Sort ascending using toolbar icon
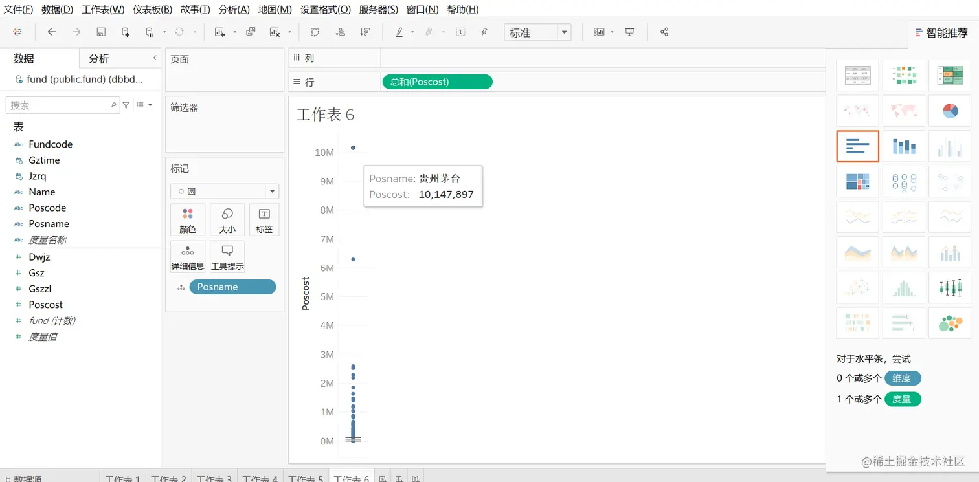This screenshot has height=482, width=979. 340,32
